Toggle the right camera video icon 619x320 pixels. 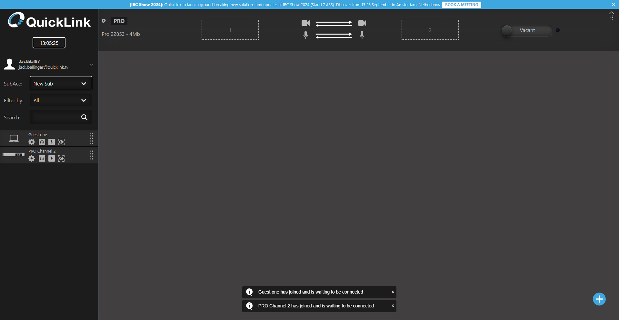tap(362, 23)
